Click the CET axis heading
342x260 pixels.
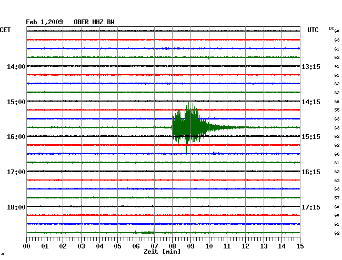click(5, 30)
